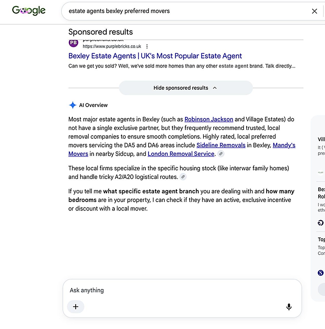The height and width of the screenshot is (329, 325).
Task: Click the Sponsored results heading
Action: tap(101, 32)
